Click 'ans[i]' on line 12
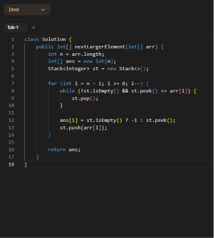The width and height of the screenshot is (214, 238). coord(69,120)
